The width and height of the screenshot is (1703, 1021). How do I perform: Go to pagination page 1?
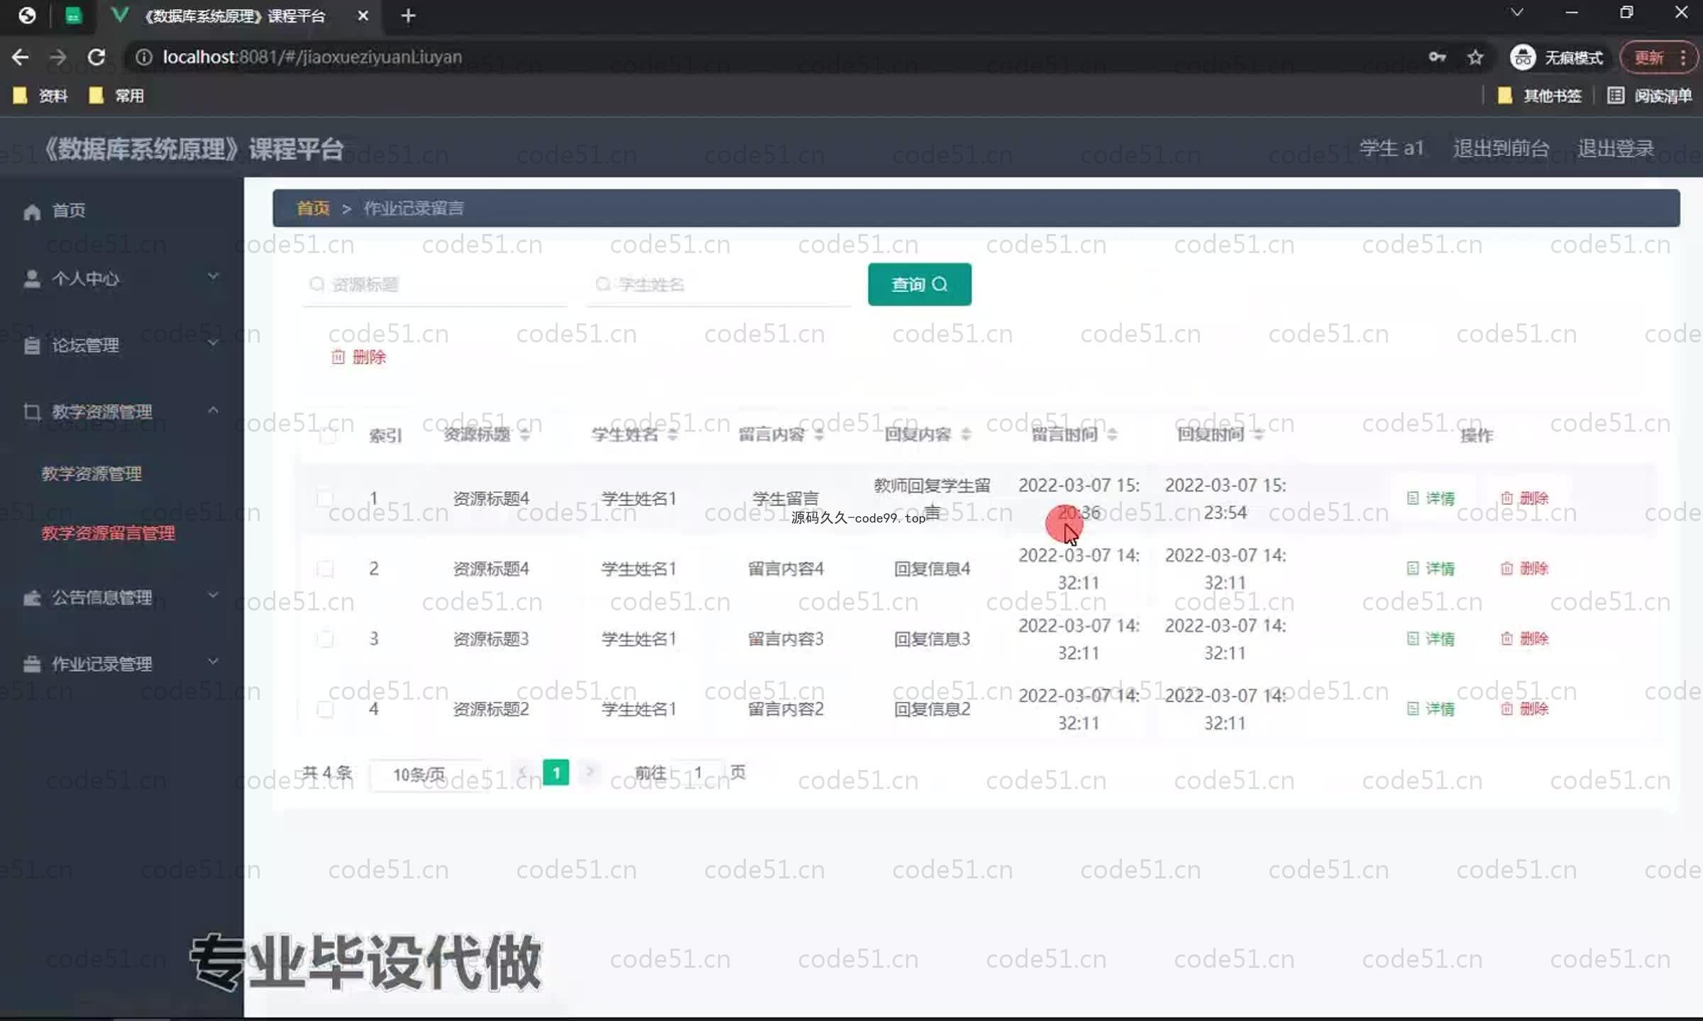pyautogui.click(x=556, y=772)
